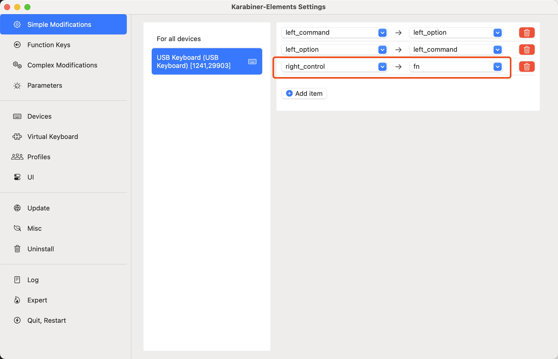Remove the right_control to fn mapping
Image resolution: width=558 pixels, height=359 pixels.
coord(527,67)
